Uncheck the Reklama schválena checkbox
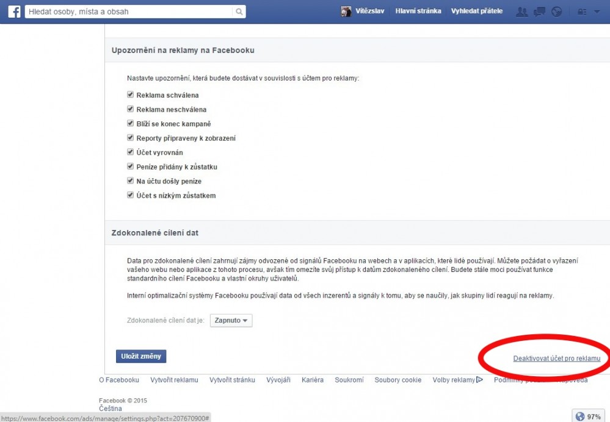 click(x=130, y=95)
